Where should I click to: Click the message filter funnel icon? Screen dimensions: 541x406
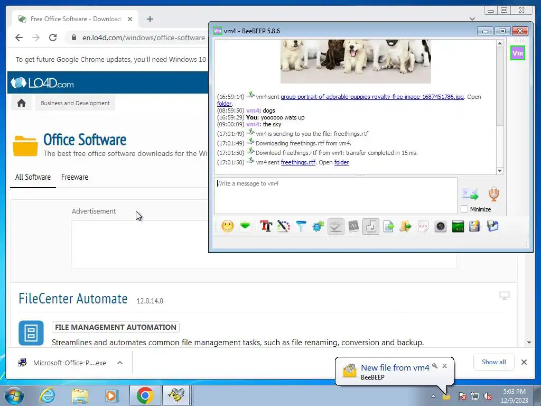click(301, 226)
